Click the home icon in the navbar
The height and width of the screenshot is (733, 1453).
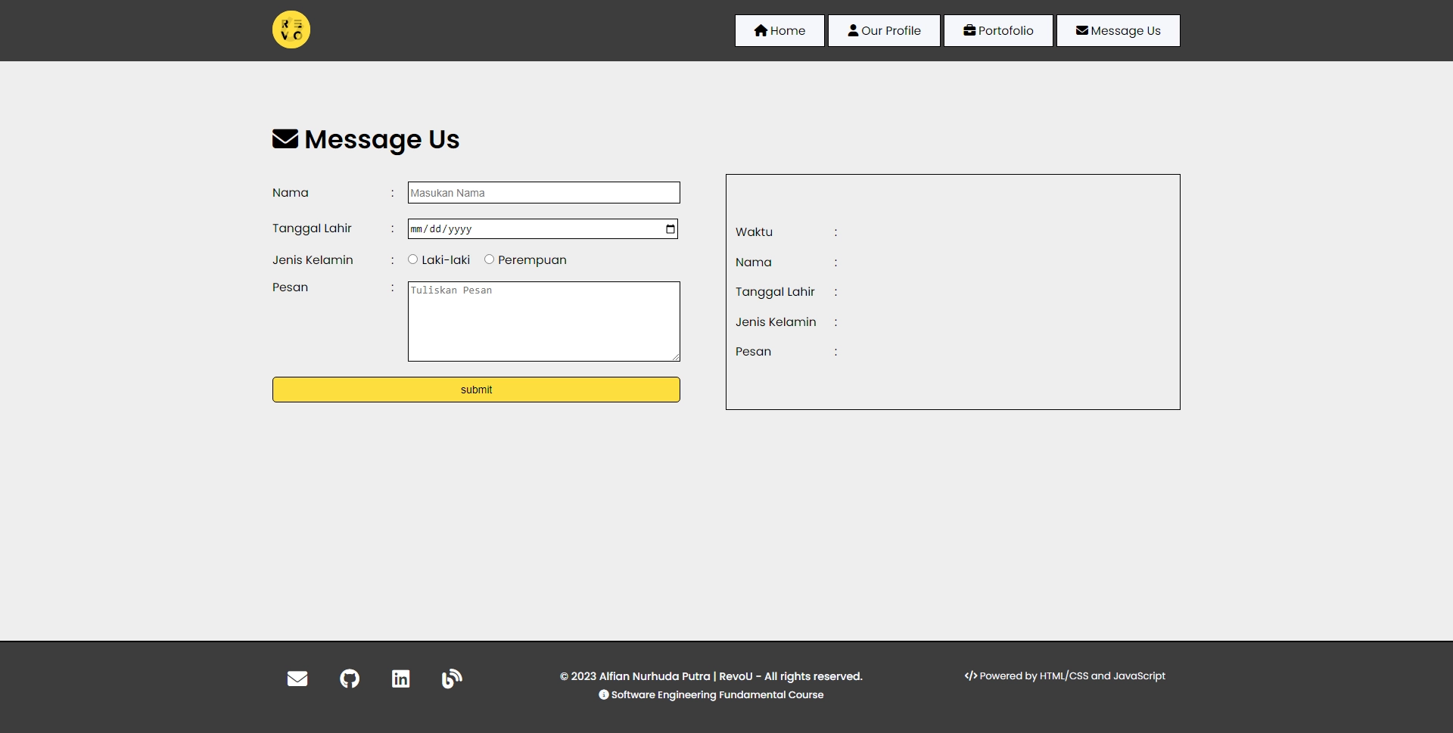[x=761, y=30]
